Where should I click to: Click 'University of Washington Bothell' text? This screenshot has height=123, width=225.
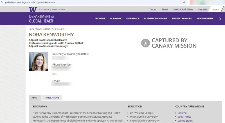point(71,54)
